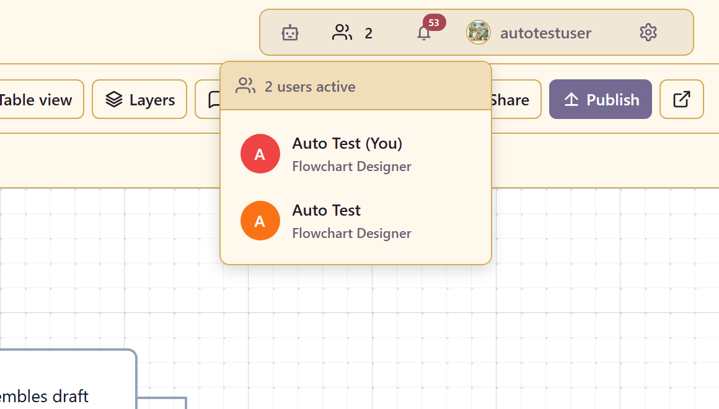Screen dimensions: 719x409
Task: Click the orange avatar for Auto Test
Action: 260,221
